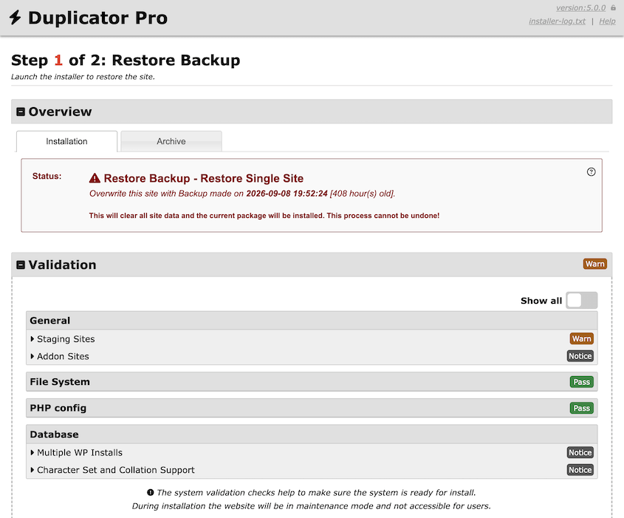Click the Duplicator Pro lightning bolt logo
The height and width of the screenshot is (518, 624).
point(15,18)
